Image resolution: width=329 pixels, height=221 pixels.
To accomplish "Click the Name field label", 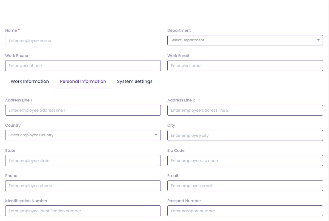I will coord(11,30).
